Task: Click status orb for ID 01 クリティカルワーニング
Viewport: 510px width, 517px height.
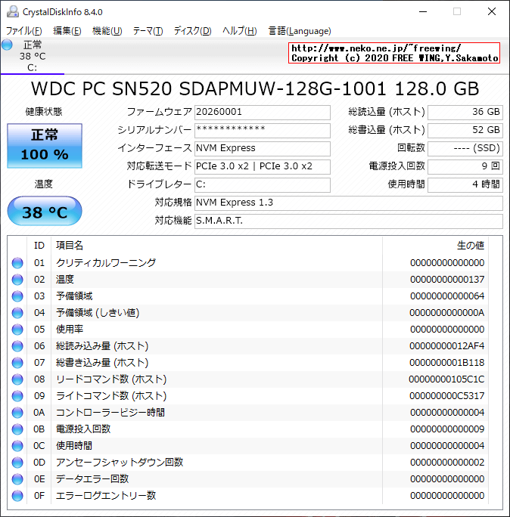Action: [x=17, y=263]
